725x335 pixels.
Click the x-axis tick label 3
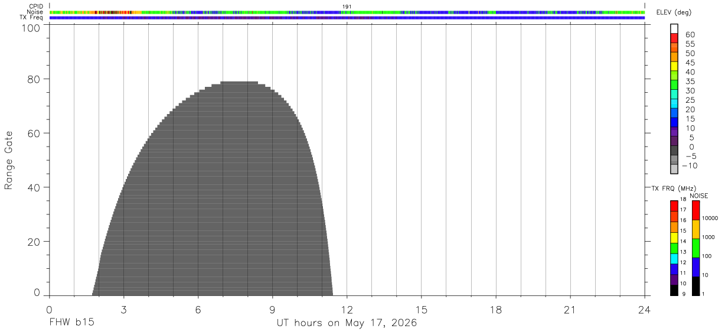(x=123, y=310)
